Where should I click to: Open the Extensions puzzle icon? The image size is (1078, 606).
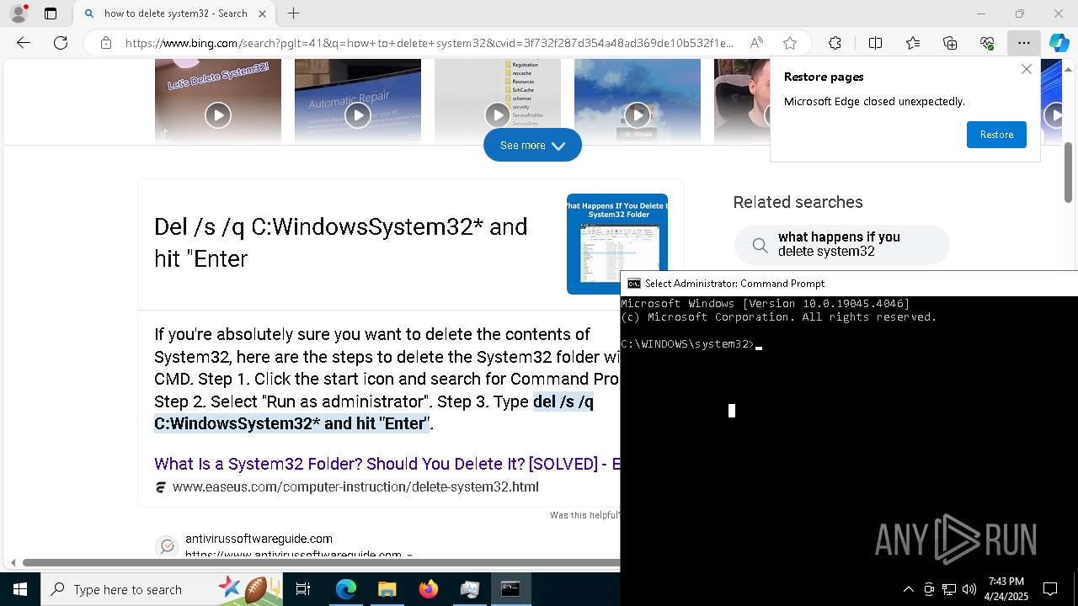tap(835, 43)
